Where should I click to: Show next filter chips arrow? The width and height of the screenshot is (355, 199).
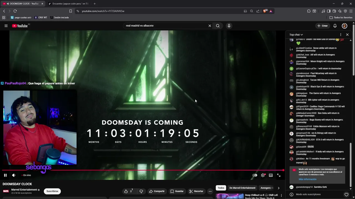278,188
